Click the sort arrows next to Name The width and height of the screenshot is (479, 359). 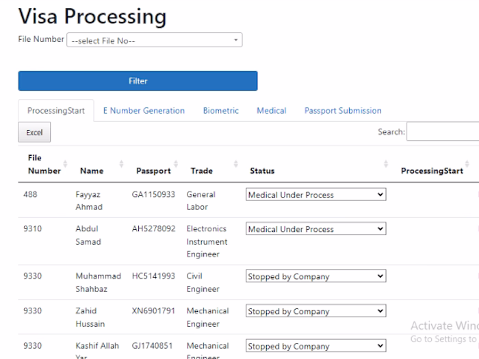pos(121,164)
